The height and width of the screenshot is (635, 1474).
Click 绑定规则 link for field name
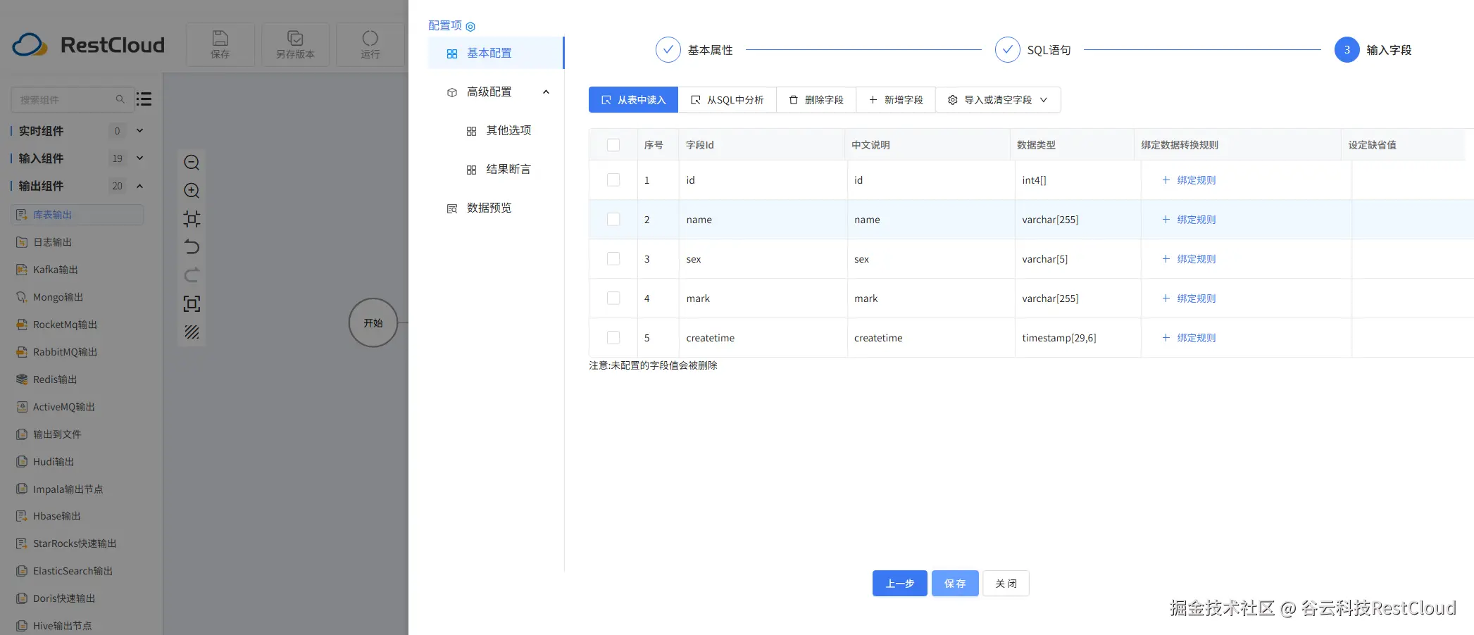(x=1189, y=220)
